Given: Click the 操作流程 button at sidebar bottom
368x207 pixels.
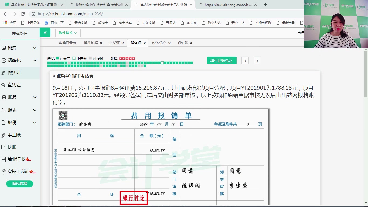Looking at the screenshot, I should point(19,184).
